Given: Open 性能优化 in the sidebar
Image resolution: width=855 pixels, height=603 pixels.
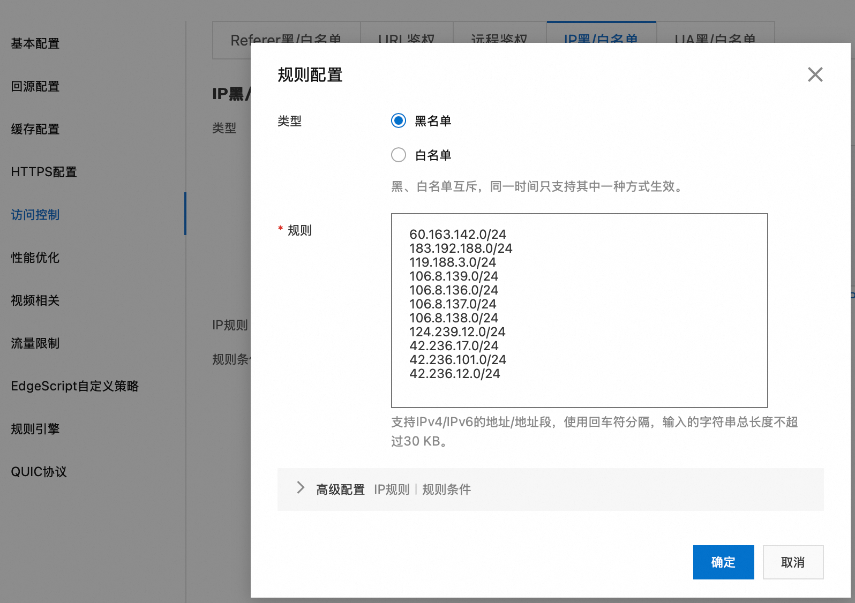Looking at the screenshot, I should 35,258.
